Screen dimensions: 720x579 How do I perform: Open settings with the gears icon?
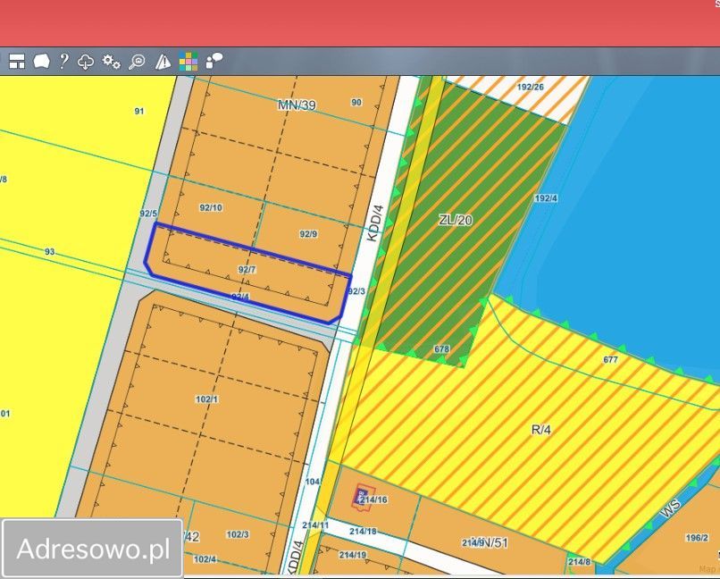pyautogui.click(x=112, y=62)
